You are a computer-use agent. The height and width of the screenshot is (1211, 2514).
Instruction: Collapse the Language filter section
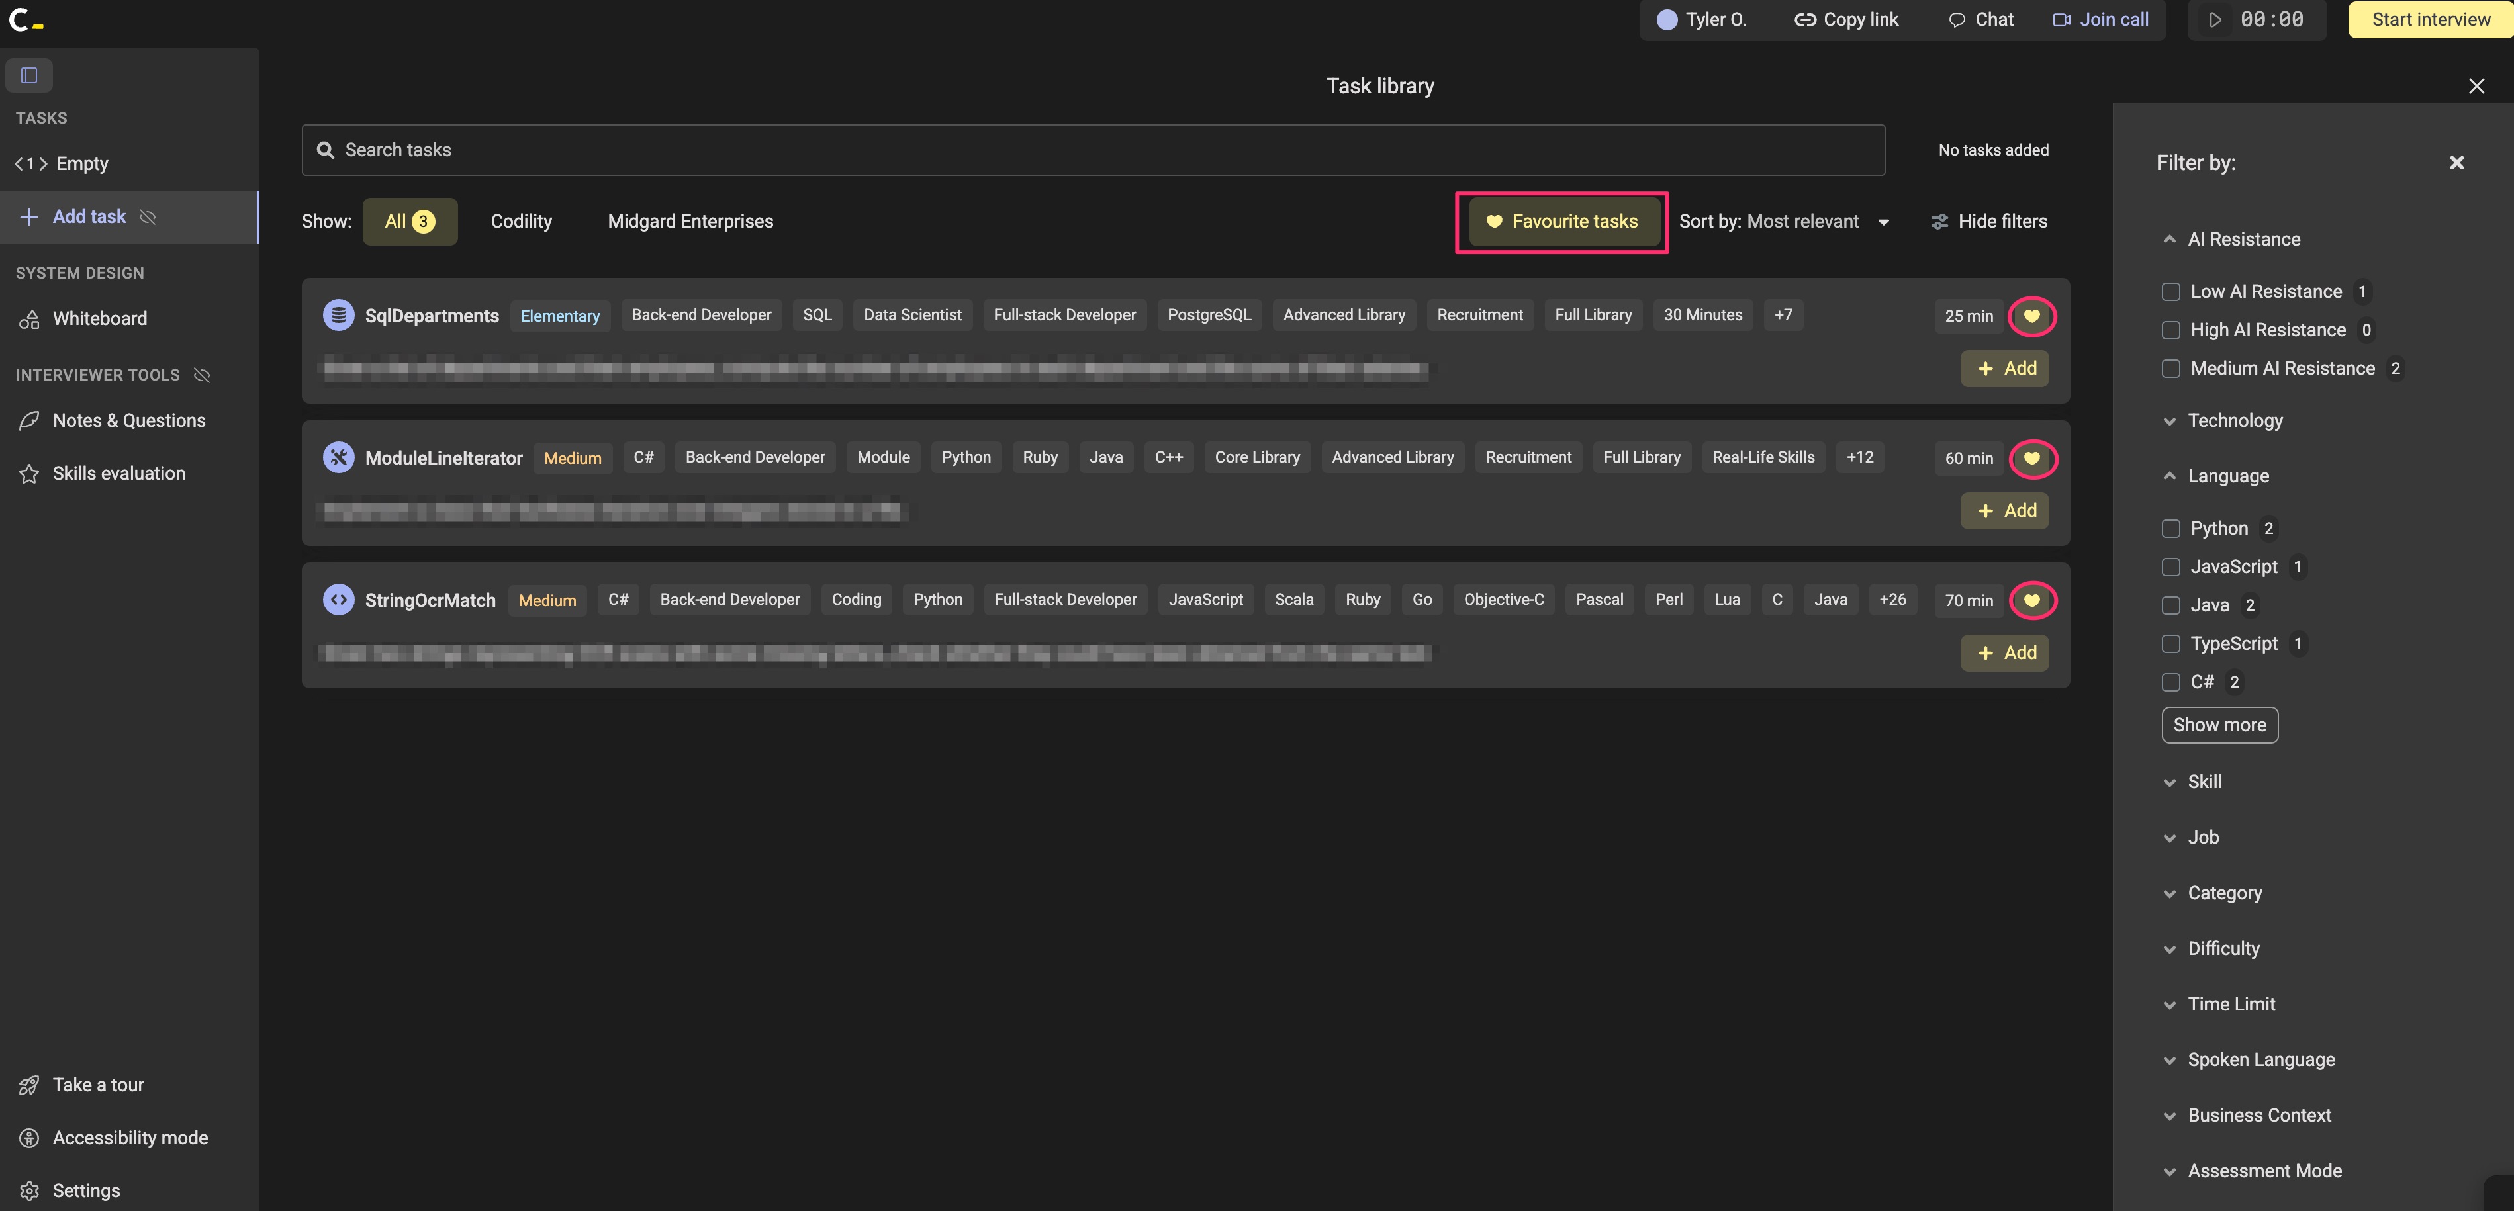tap(2216, 476)
